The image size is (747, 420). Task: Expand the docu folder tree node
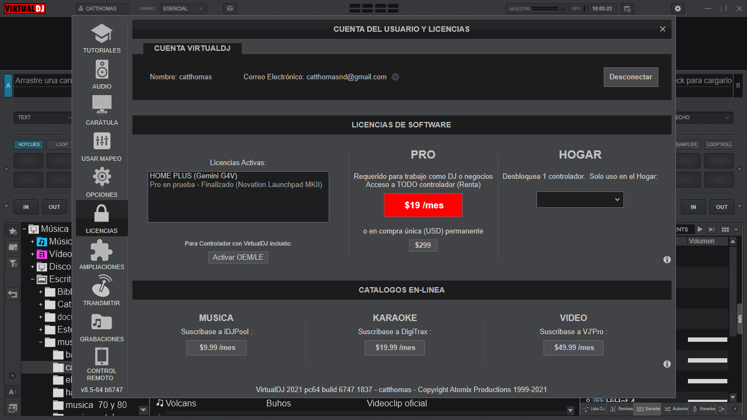40,317
